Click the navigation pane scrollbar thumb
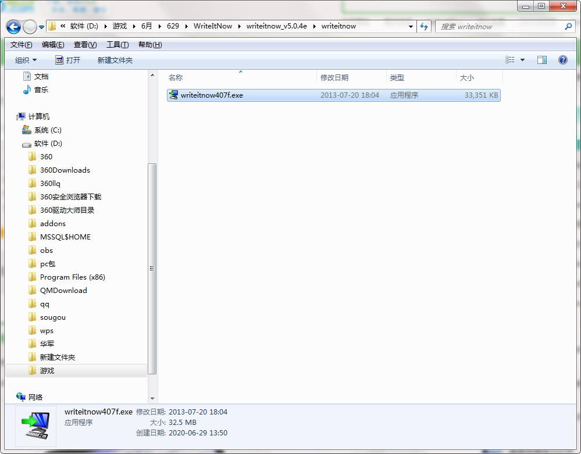 152,269
